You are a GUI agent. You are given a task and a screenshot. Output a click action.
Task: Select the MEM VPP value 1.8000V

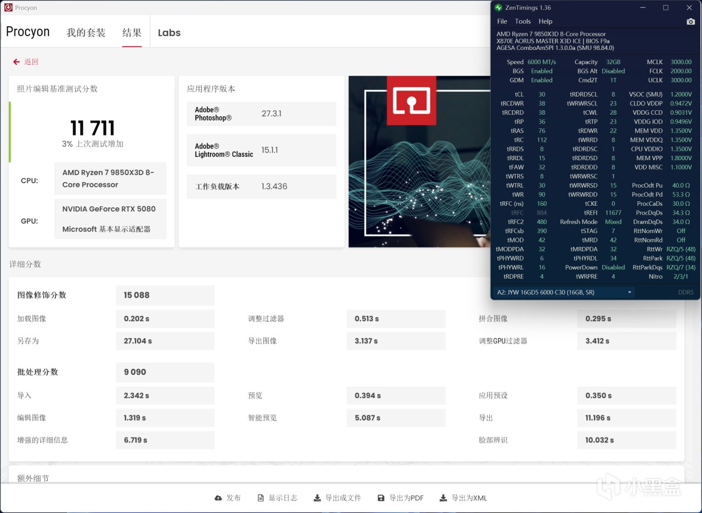click(x=681, y=159)
